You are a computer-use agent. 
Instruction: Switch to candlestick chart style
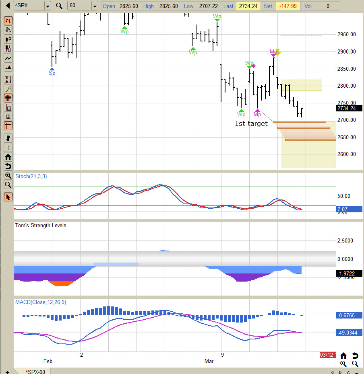click(x=8, y=39)
